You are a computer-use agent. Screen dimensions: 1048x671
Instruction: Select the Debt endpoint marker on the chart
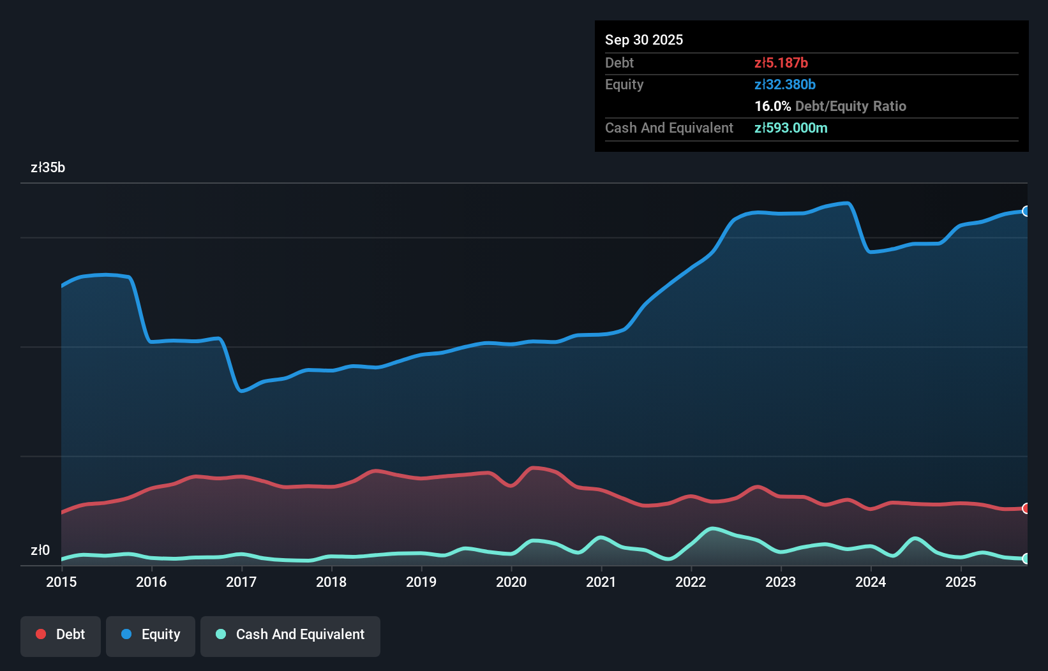[1025, 509]
